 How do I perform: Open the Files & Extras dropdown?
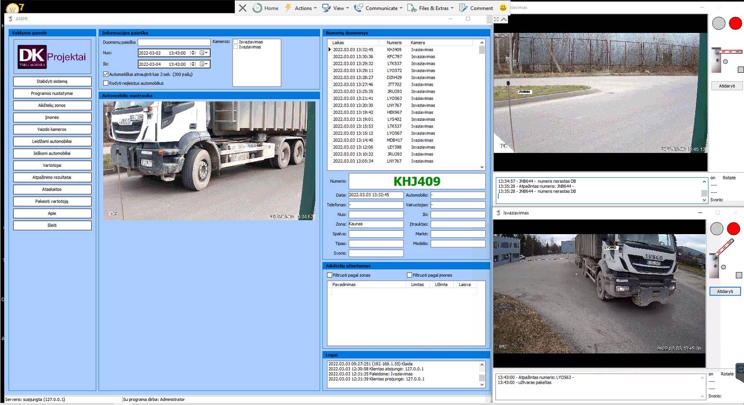[x=431, y=8]
